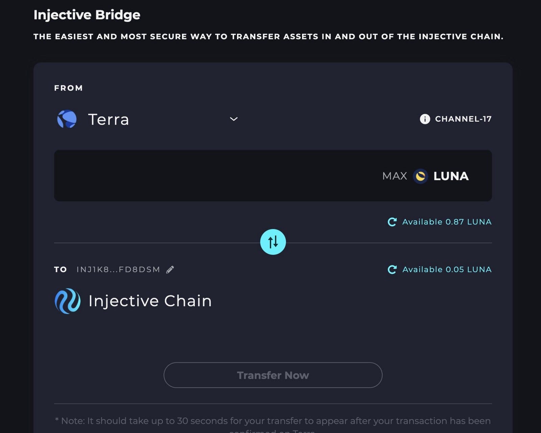Image resolution: width=541 pixels, height=433 pixels.
Task: Open the info icon beside CHANNEL-17
Action: coord(425,119)
